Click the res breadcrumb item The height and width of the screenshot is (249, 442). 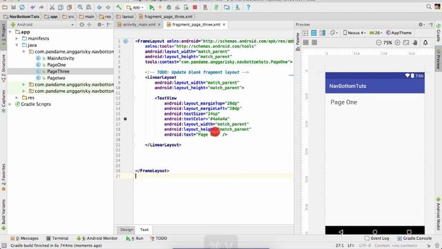coord(105,17)
